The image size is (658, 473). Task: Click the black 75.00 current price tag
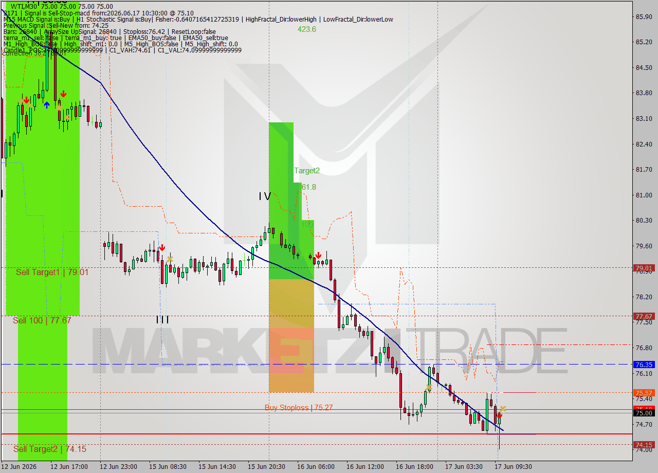[644, 413]
